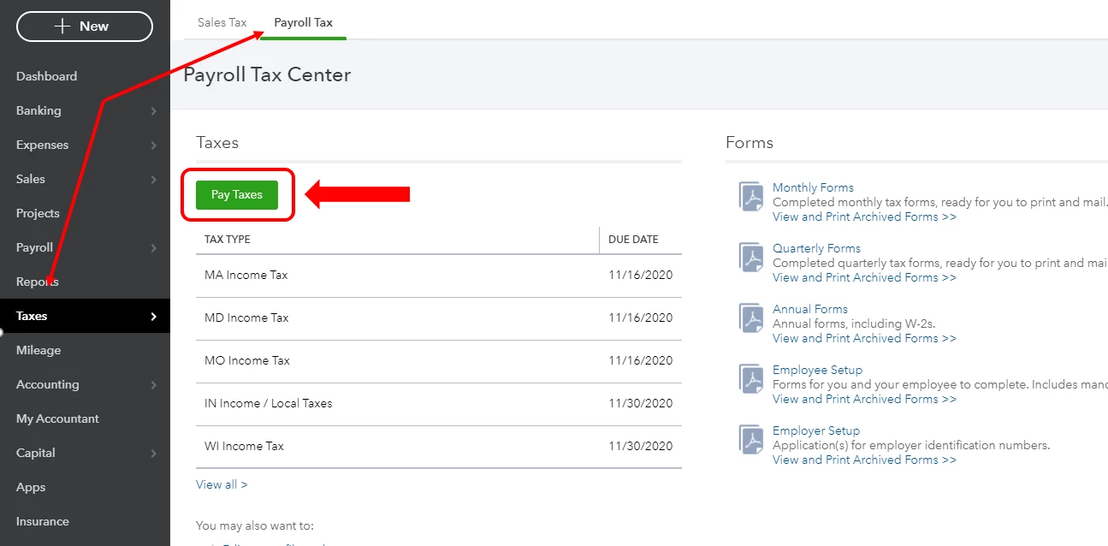Open the View all taxes link

pos(222,484)
